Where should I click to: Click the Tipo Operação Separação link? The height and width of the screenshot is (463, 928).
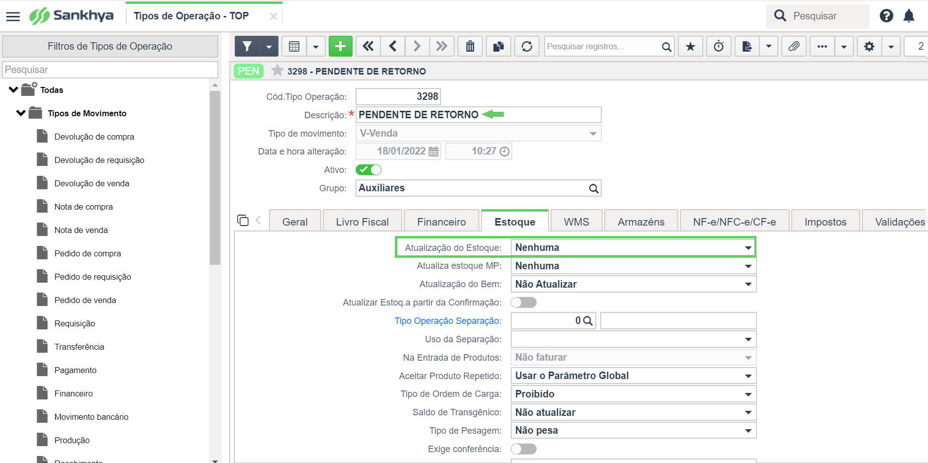click(x=448, y=321)
